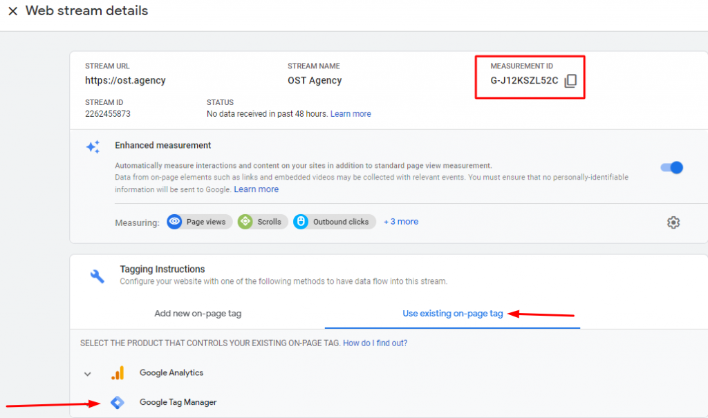Viewport: 708px width, 418px height.
Task: Open the Learn more link about missing data
Action: (x=351, y=113)
